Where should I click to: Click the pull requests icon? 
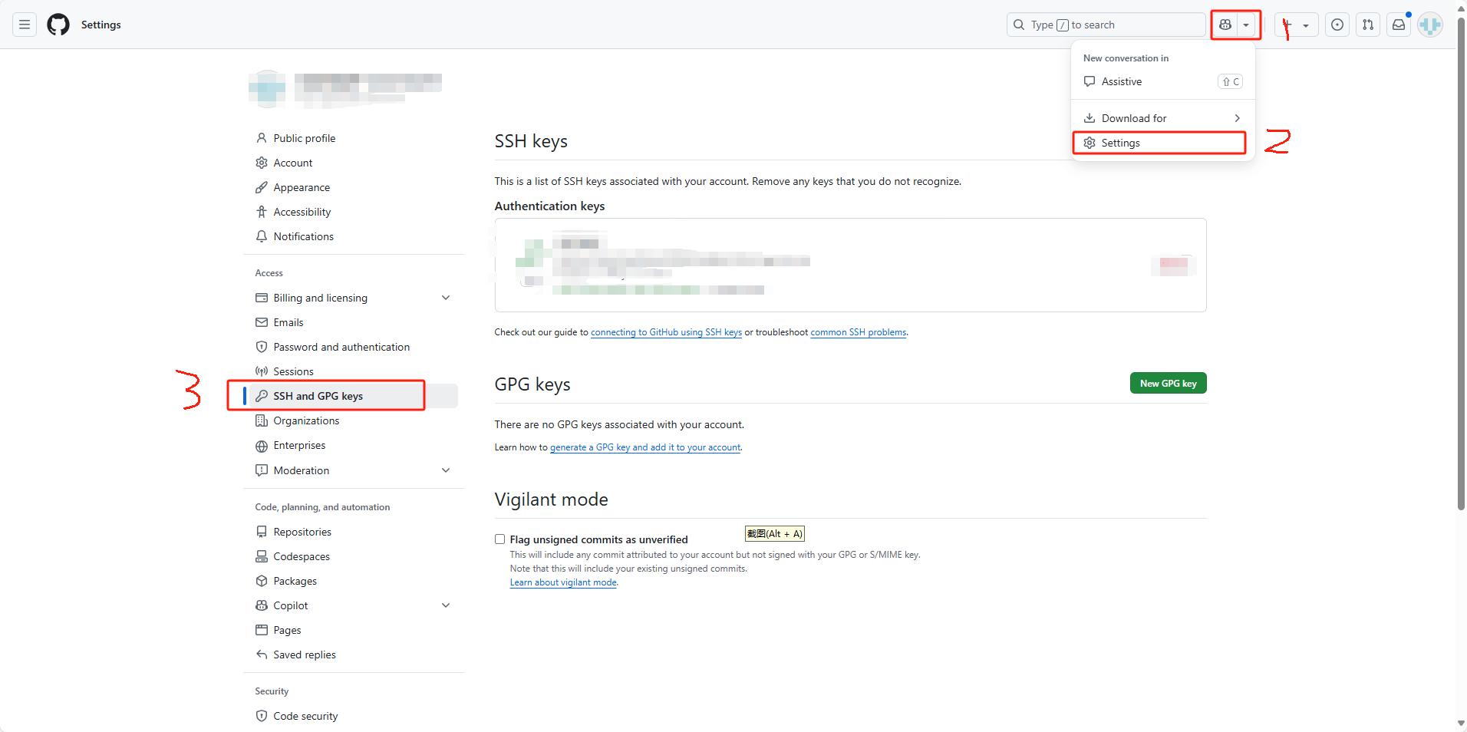(1368, 25)
